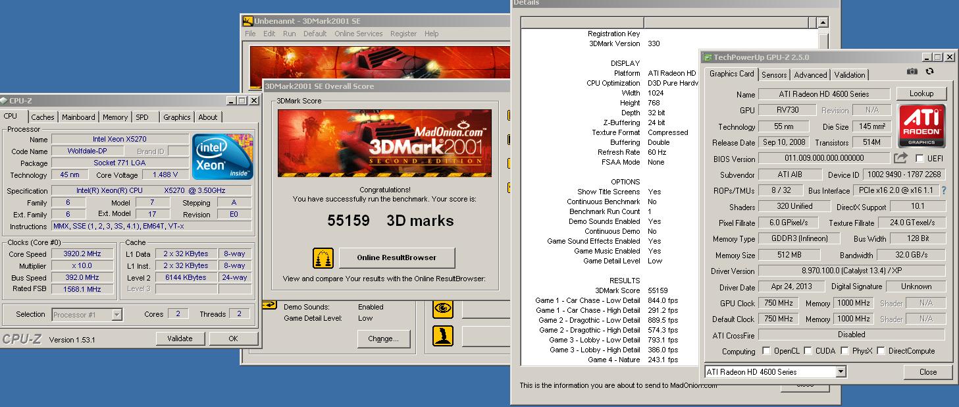Take a screenshot with GPU-Z camera icon
The width and height of the screenshot is (959, 407).
pos(912,71)
